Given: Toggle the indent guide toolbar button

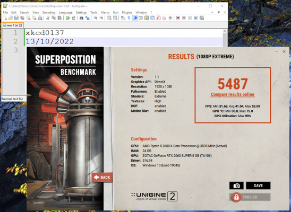Looking at the screenshot, I should pyautogui.click(x=135, y=18).
